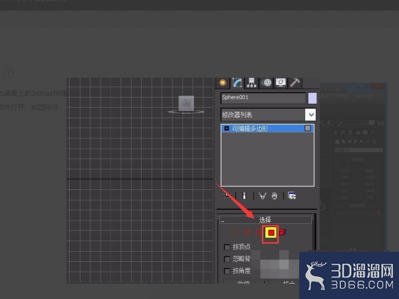The image size is (399, 299).
Task: Select Vertex sub-object level icon
Action: pyautogui.click(x=235, y=232)
